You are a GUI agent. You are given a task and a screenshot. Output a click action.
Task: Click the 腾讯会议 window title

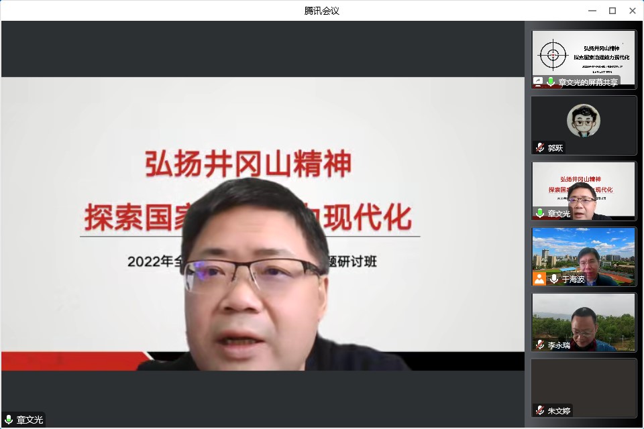322,11
